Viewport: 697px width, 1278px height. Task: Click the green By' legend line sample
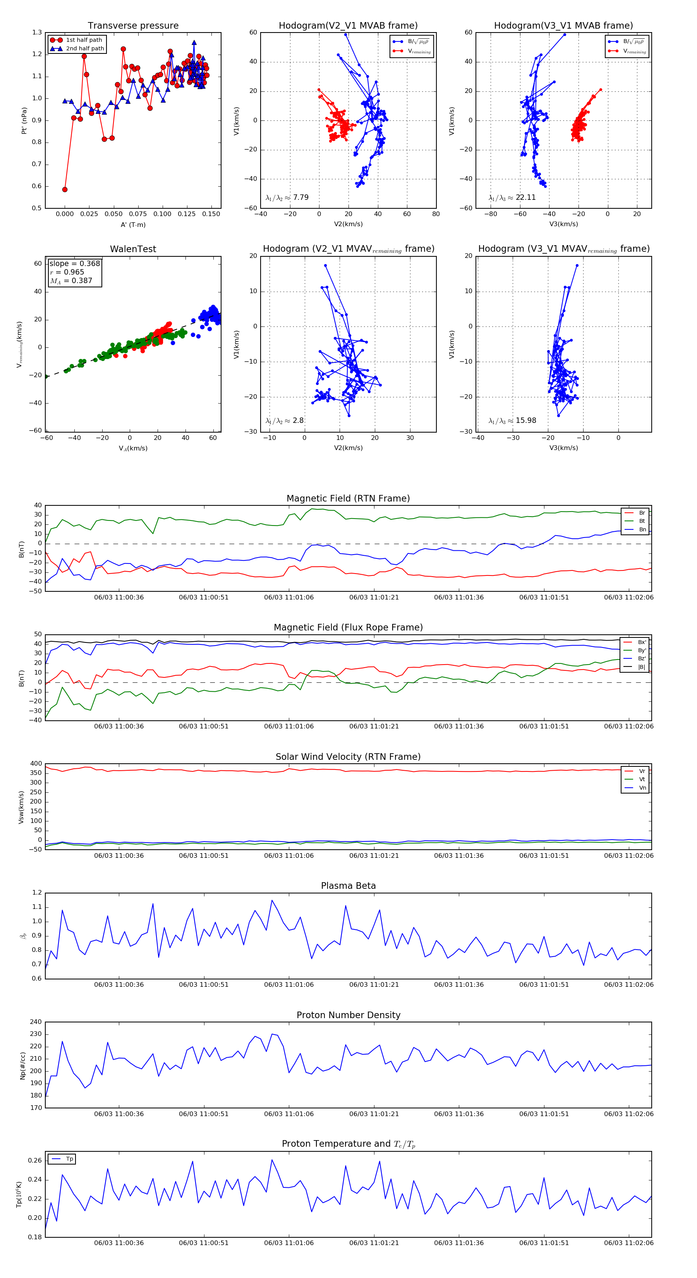click(x=628, y=650)
